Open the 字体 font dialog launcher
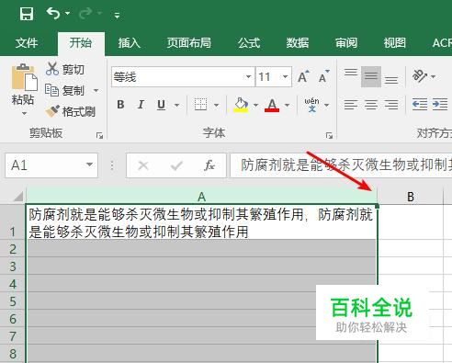The image size is (452, 363). pos(329,135)
